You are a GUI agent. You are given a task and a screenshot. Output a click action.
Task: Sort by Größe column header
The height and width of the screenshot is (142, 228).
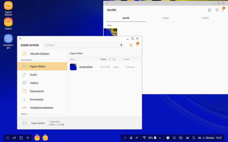tap(127, 59)
